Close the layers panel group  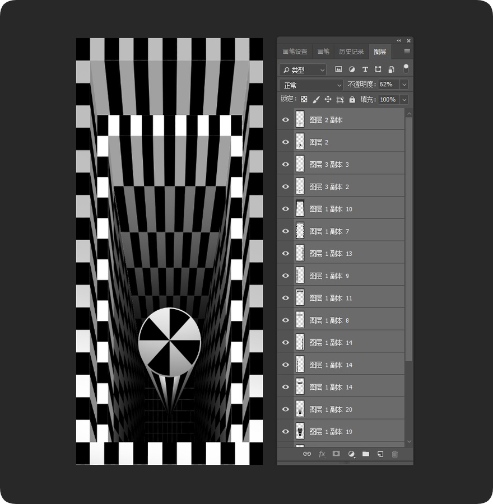409,41
